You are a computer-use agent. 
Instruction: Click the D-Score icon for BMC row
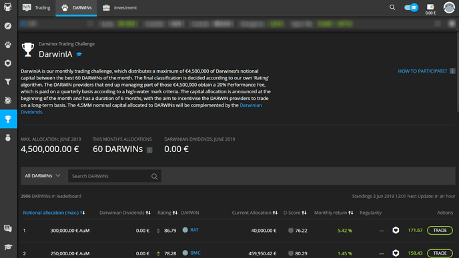(291, 253)
